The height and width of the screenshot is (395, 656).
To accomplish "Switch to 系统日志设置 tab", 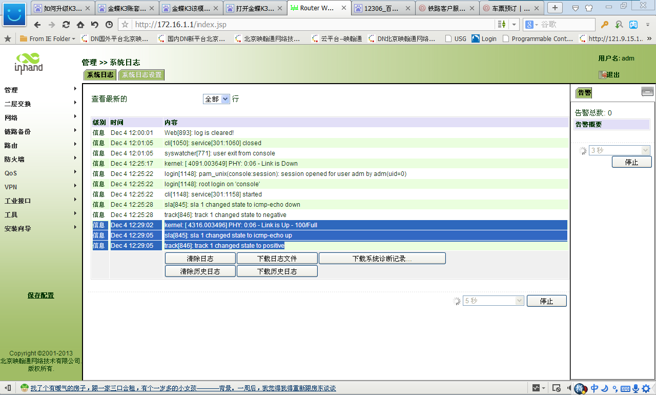I will 141,75.
